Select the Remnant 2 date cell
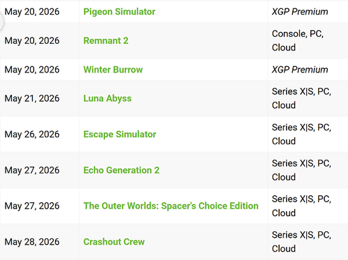 tap(40, 40)
